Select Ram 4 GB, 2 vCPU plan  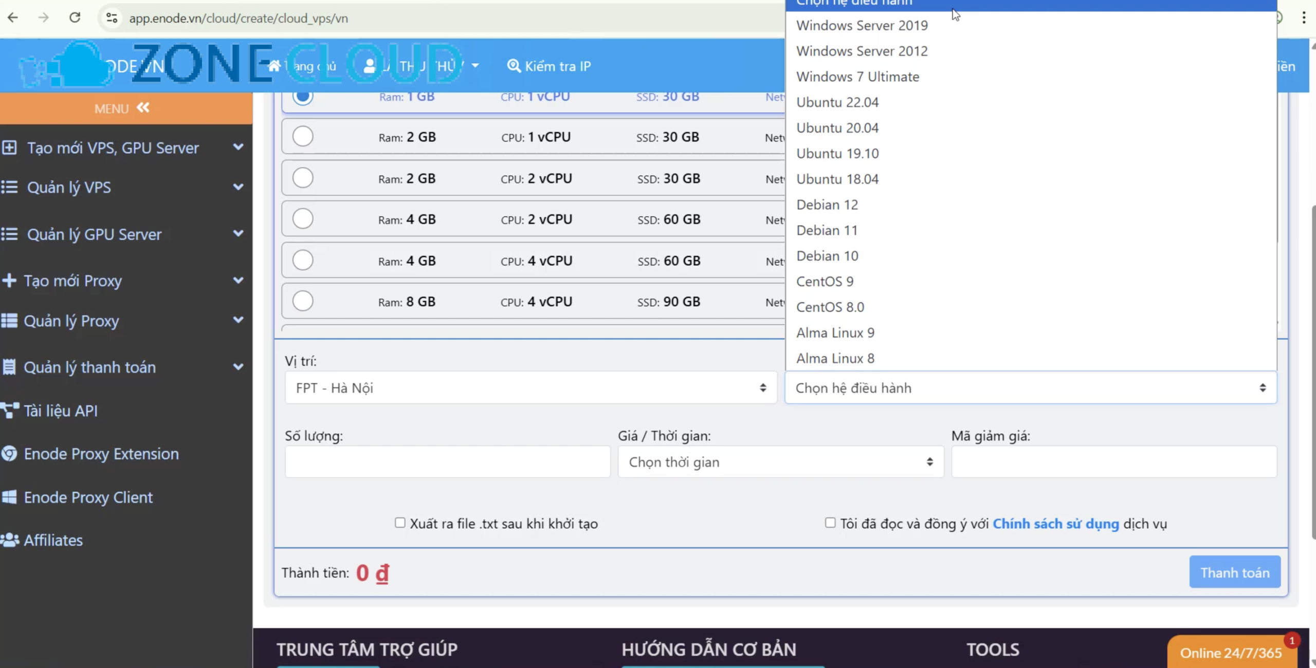pos(303,218)
